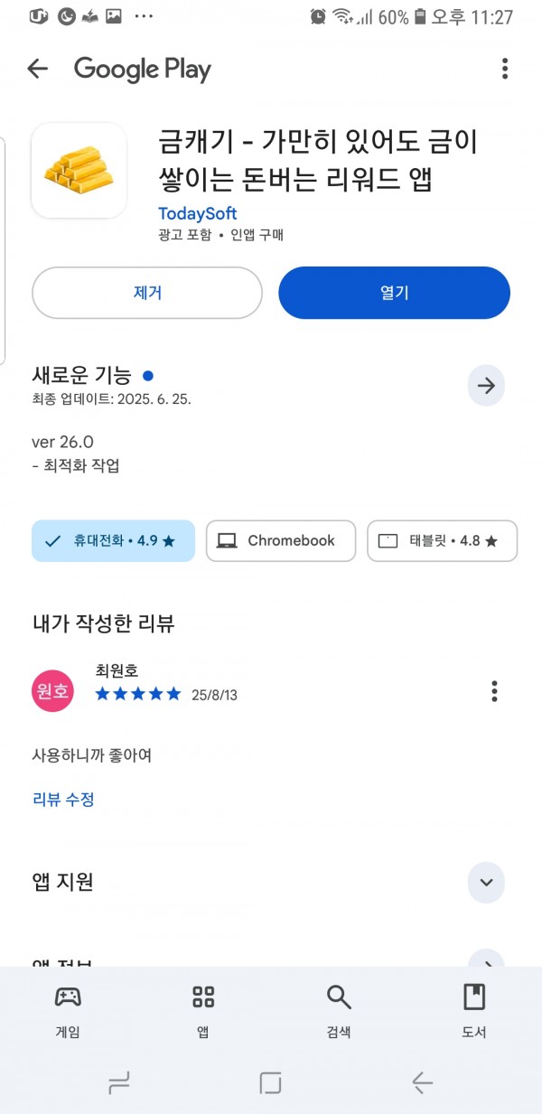Open the 새로운 기능 arrow button
Screen dimensions: 542x1114
[x=486, y=386]
